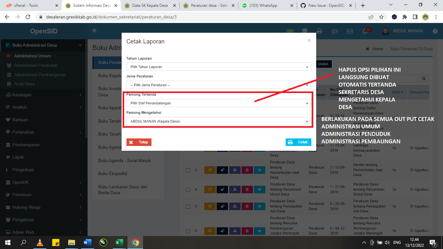
Task: Open the Jenis Peraturan dropdown
Action: 218,85
